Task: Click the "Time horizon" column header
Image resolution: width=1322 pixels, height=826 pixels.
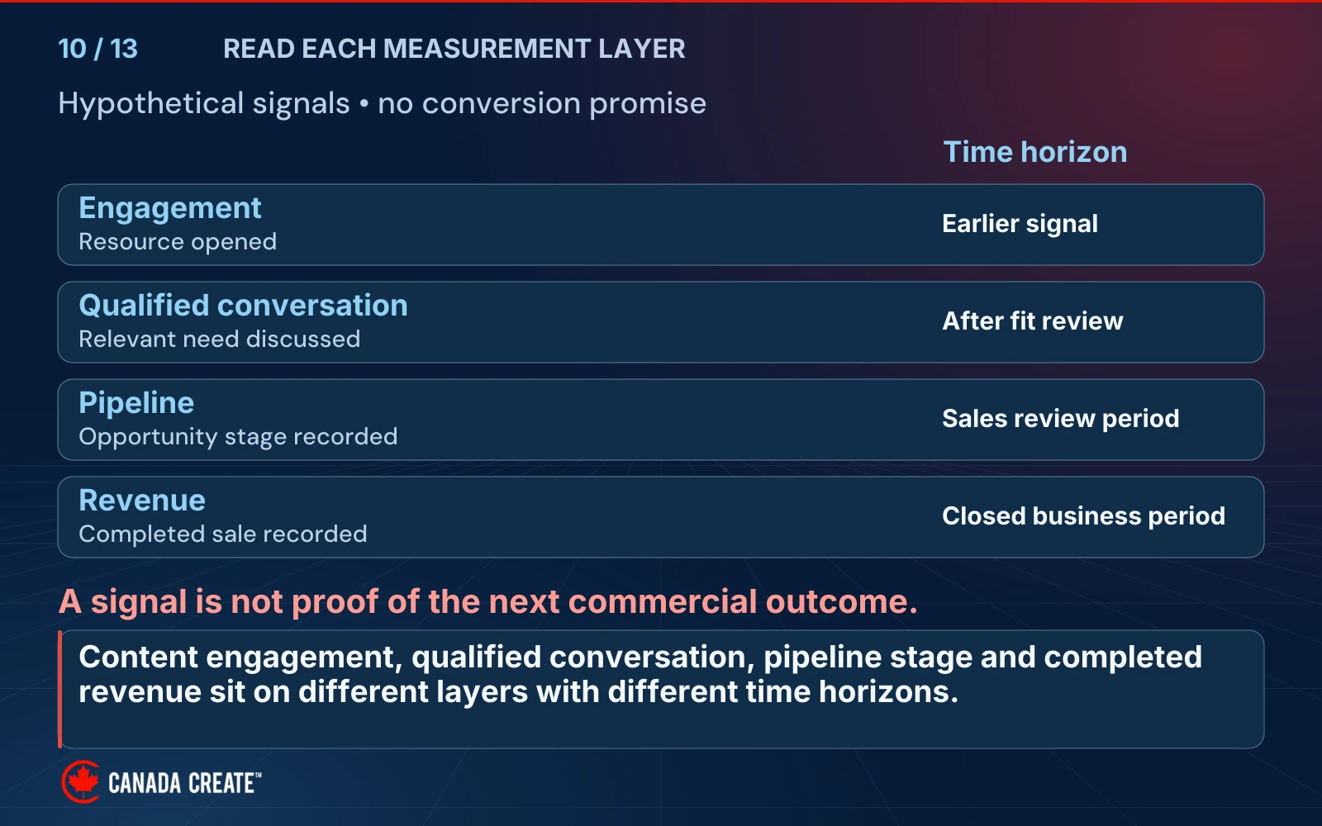Action: [x=1034, y=152]
